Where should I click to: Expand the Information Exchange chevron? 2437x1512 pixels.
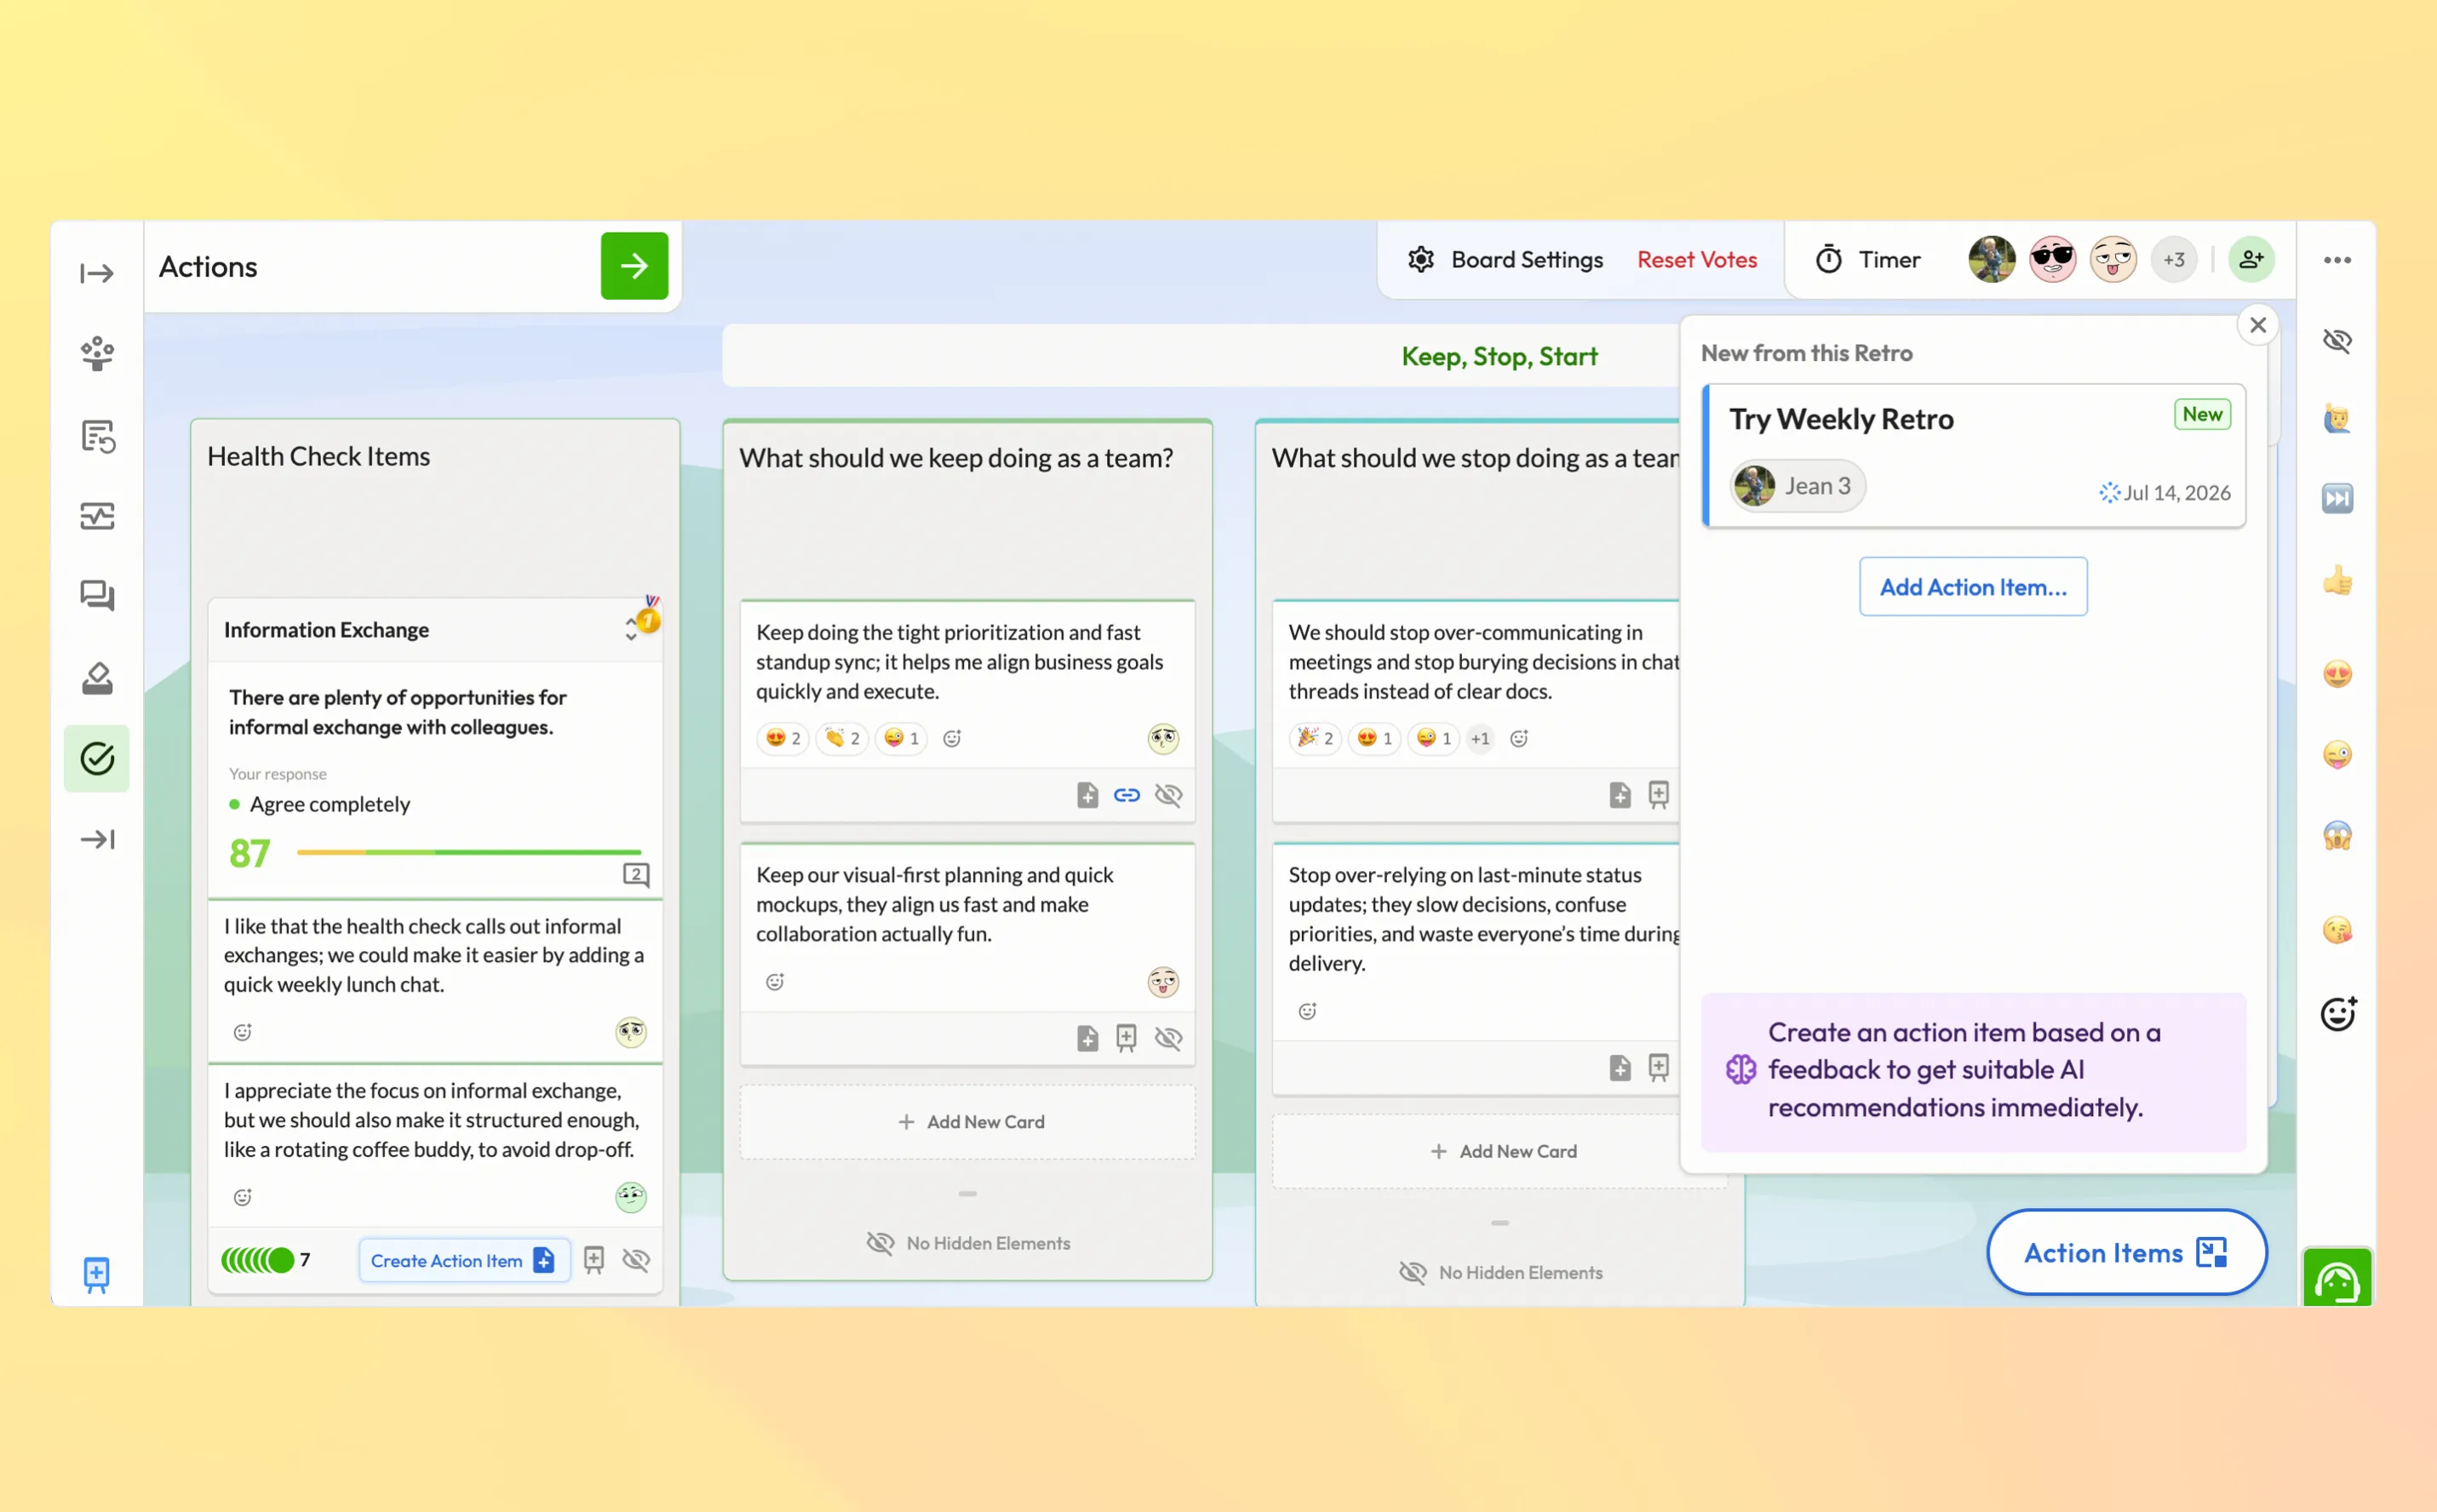(631, 629)
